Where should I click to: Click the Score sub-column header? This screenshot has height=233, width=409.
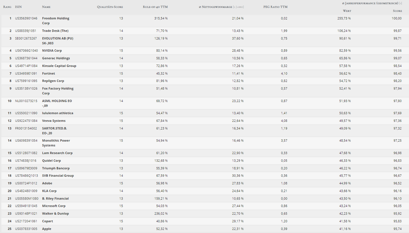tap(397, 11)
